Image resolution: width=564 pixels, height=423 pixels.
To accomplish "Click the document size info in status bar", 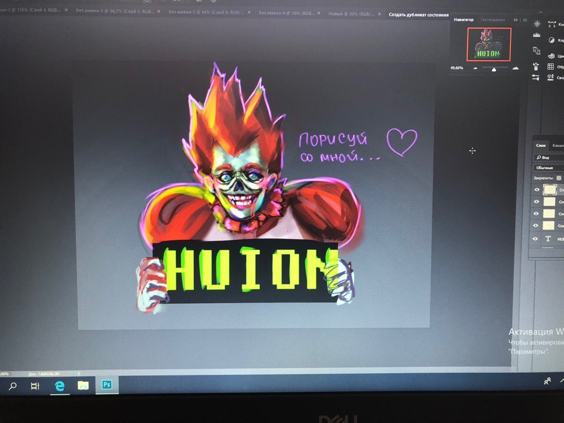I will [x=45, y=374].
